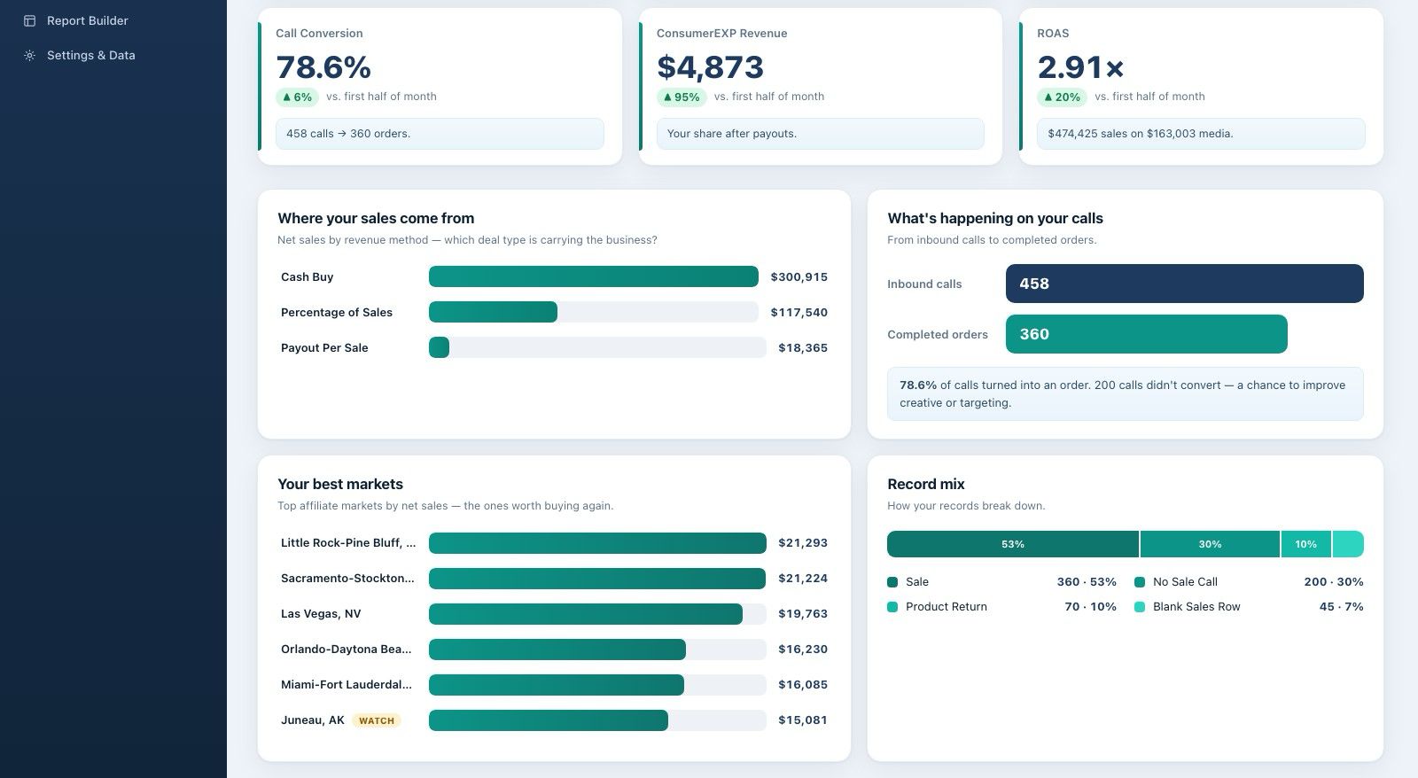Click the Miami-Fort Lauderdale market label

(347, 684)
